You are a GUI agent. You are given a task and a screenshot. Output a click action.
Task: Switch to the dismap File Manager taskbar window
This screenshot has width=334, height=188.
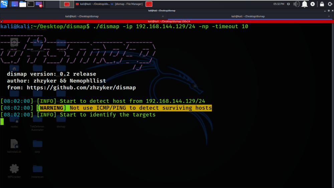(x=127, y=4)
